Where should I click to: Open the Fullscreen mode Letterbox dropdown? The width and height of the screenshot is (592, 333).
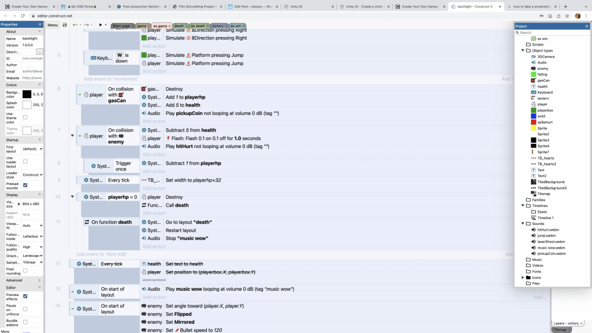[x=32, y=236]
